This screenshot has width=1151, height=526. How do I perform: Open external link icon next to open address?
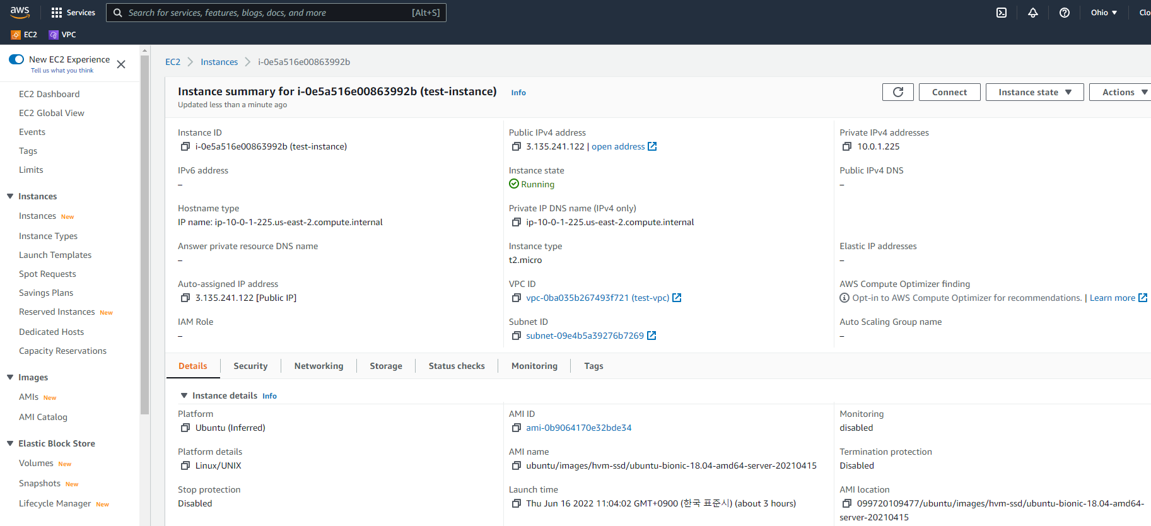click(653, 146)
